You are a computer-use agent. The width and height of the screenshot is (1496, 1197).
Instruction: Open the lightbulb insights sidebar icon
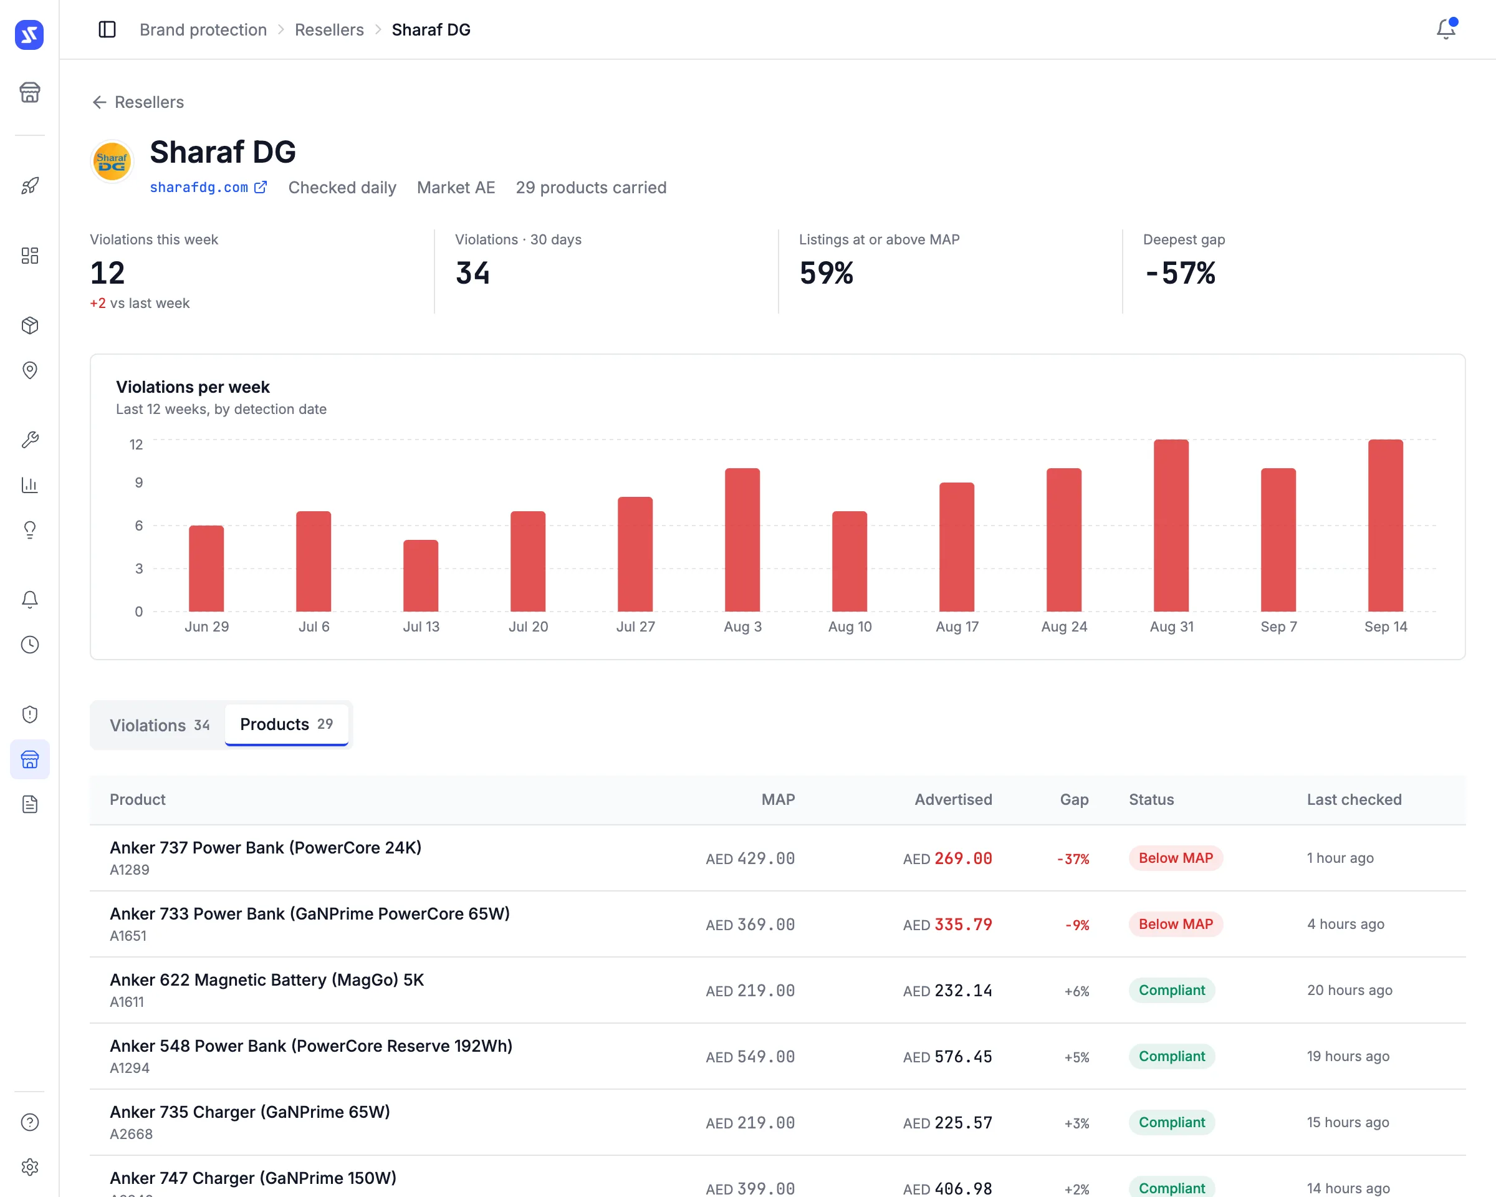pyautogui.click(x=29, y=530)
